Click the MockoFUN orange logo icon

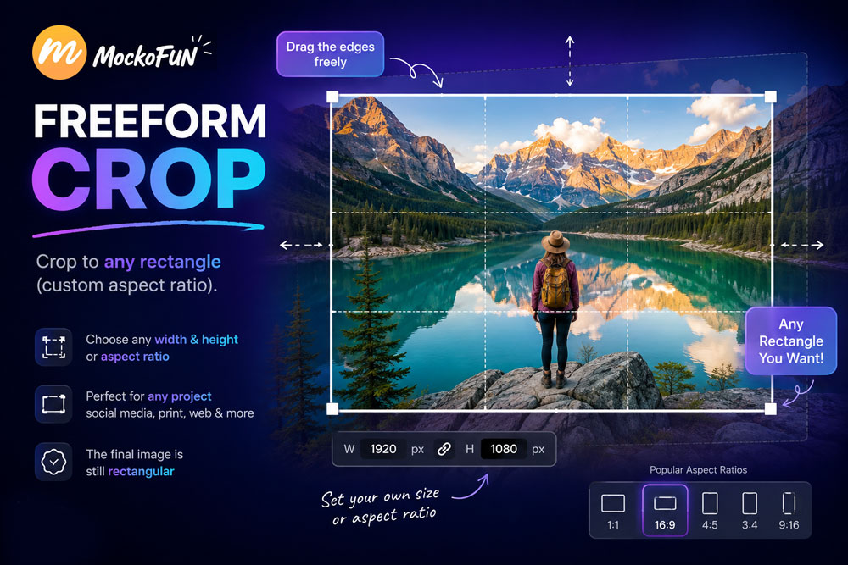click(x=59, y=53)
